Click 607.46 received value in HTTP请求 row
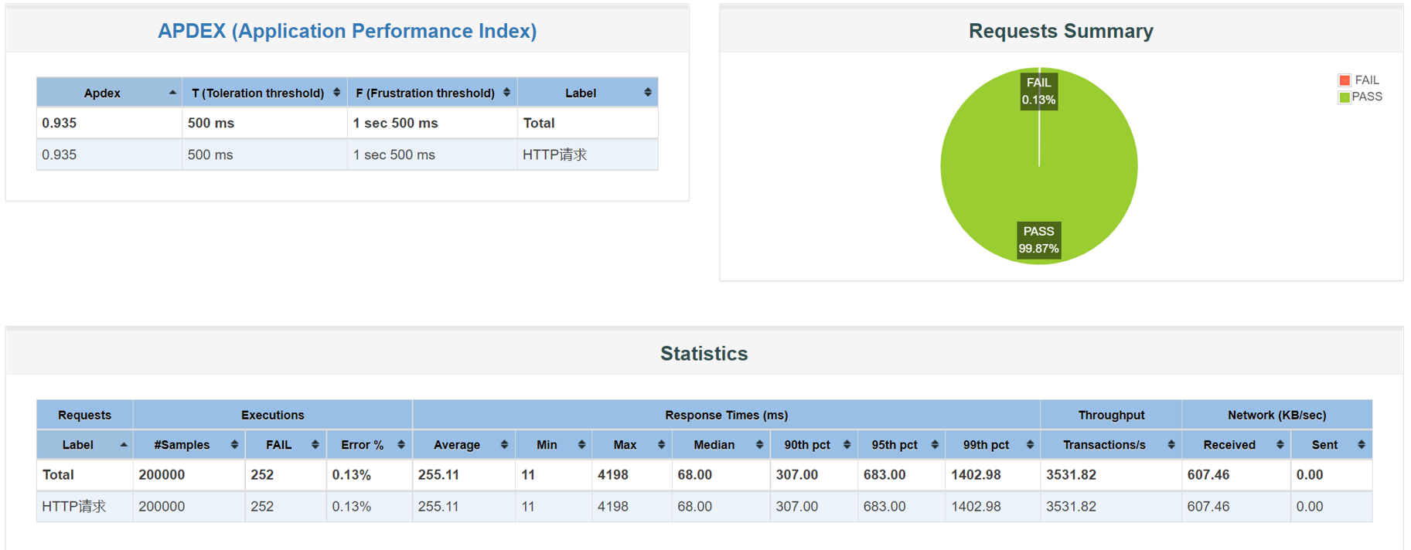 tap(1208, 507)
